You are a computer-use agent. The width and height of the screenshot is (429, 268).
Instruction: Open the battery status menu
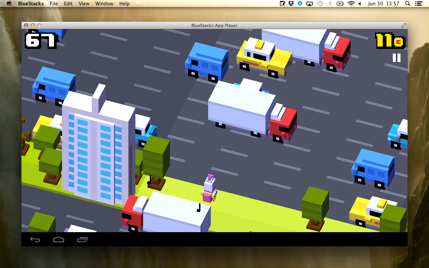coord(340,4)
